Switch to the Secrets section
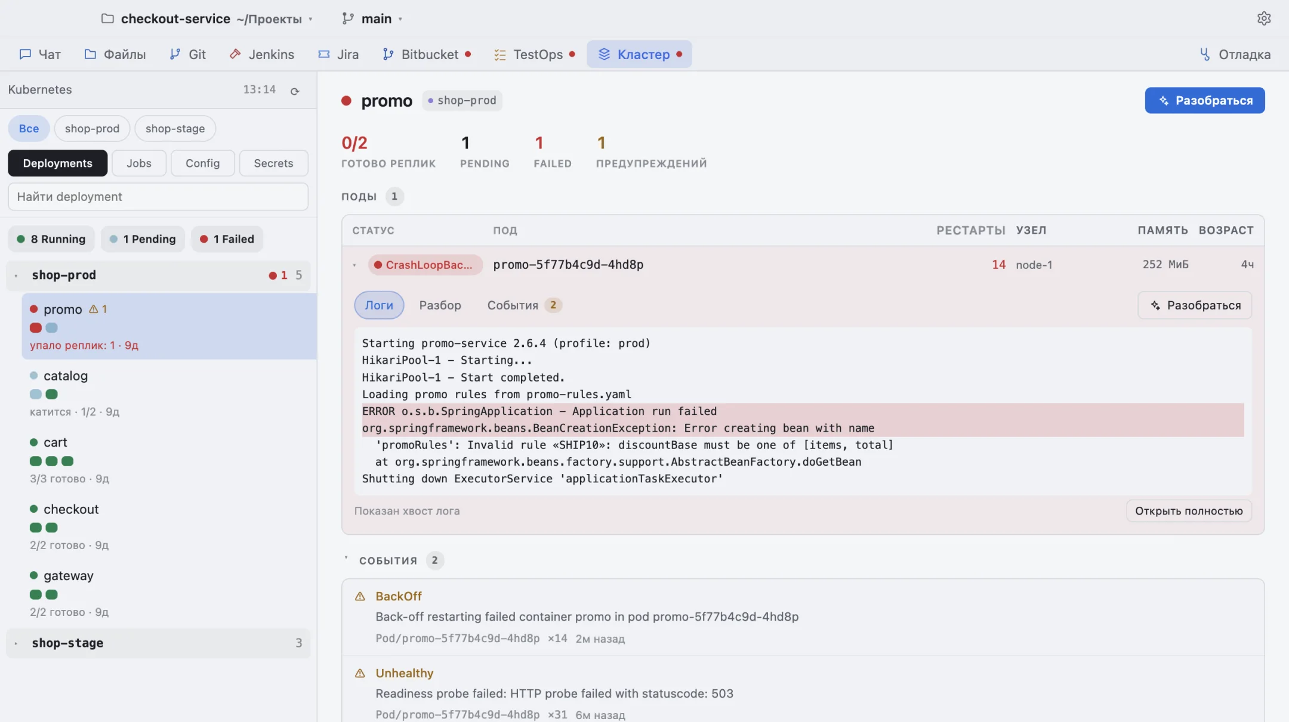Image resolution: width=1289 pixels, height=722 pixels. pyautogui.click(x=273, y=163)
